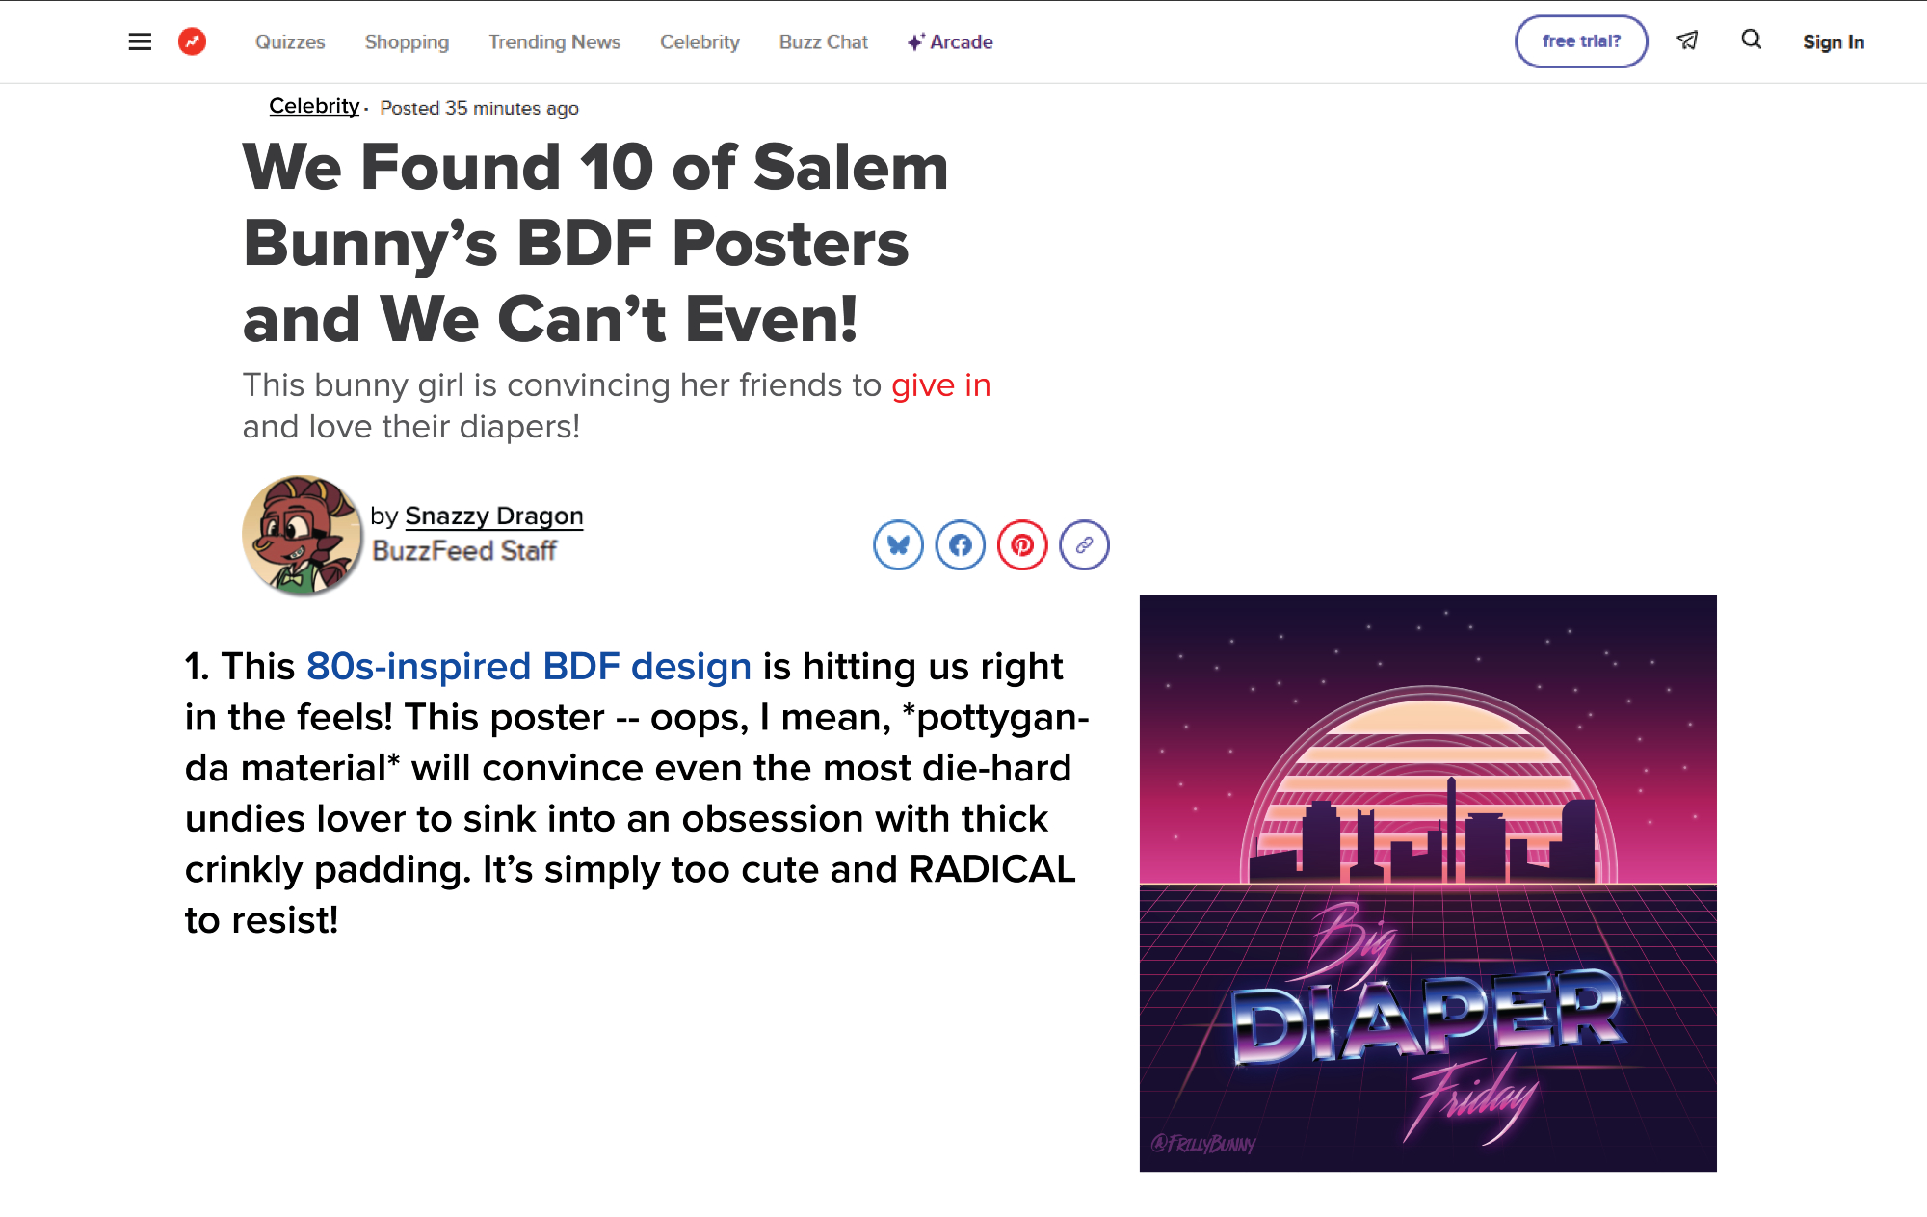The height and width of the screenshot is (1217, 1927).
Task: Open the Quizzes section
Action: [290, 42]
